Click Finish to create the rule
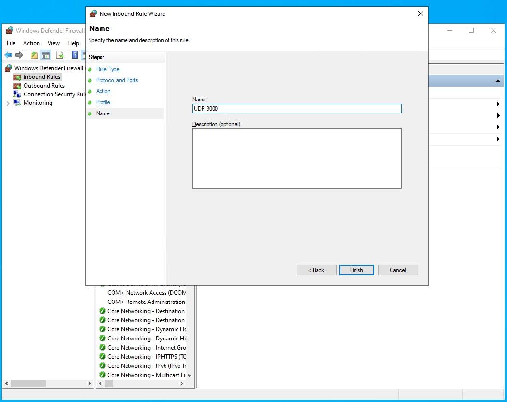This screenshot has height=402, width=507. [356, 270]
